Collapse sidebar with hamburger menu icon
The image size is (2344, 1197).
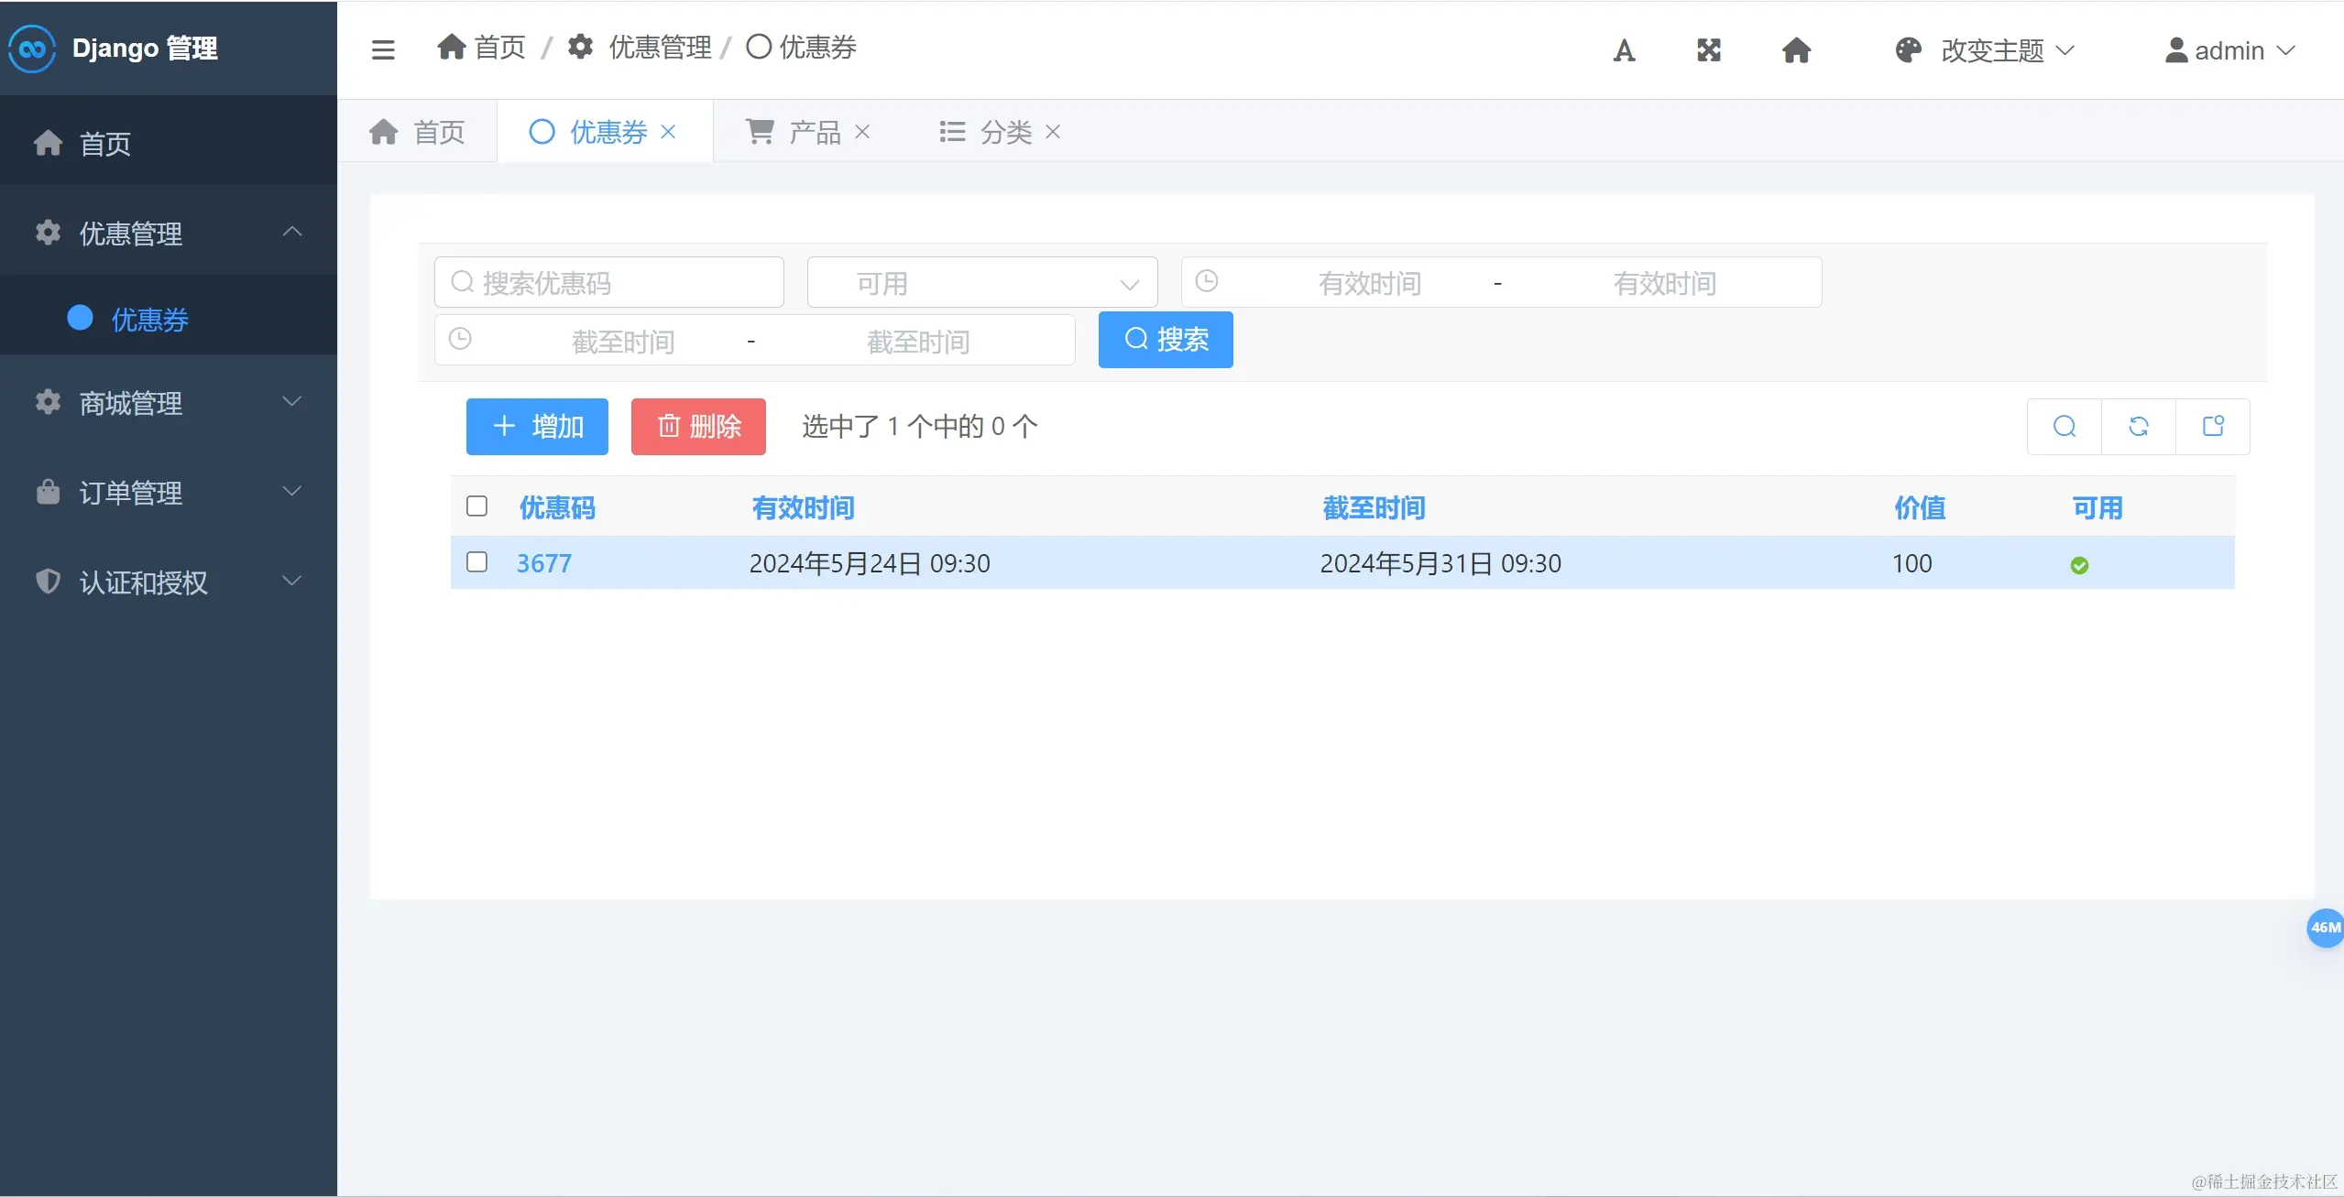click(383, 49)
